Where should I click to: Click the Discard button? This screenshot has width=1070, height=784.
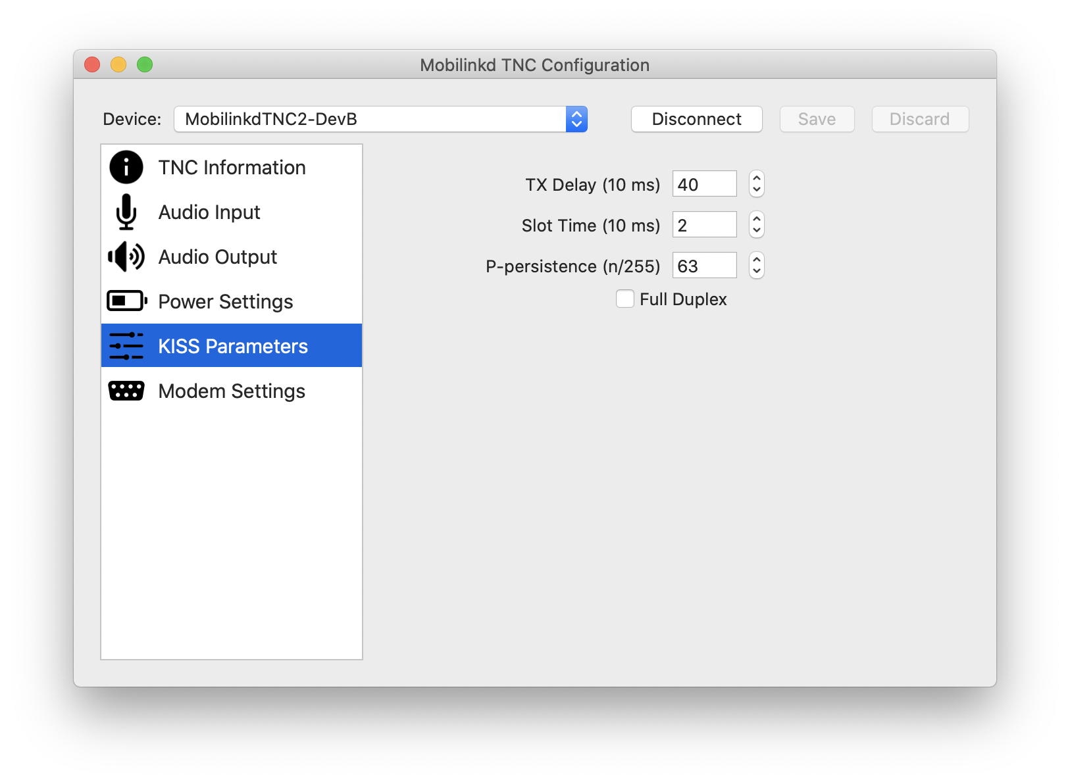(920, 119)
